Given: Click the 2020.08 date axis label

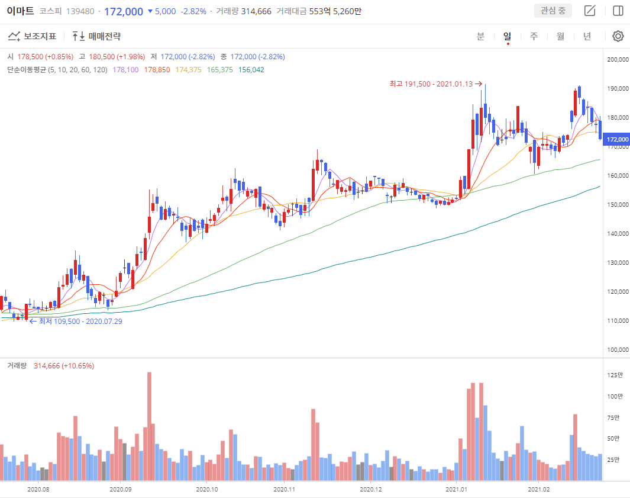Looking at the screenshot, I should [x=38, y=489].
